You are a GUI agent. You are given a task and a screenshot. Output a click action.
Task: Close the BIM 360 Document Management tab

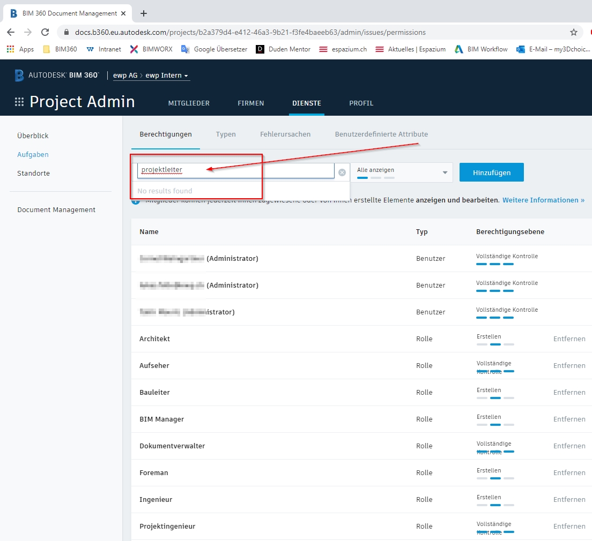(x=123, y=13)
